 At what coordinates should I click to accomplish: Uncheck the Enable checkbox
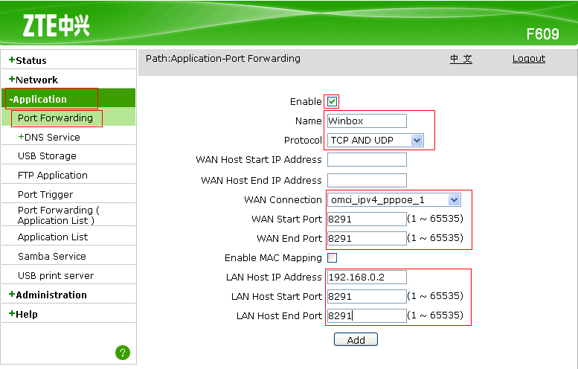332,101
